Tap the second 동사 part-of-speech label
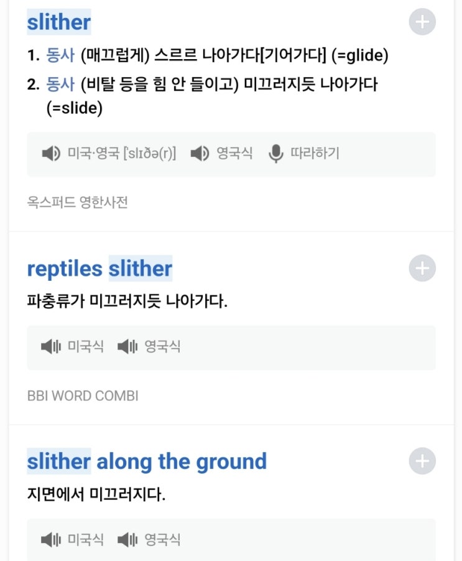Viewport: 462px width, 561px height. (x=60, y=85)
